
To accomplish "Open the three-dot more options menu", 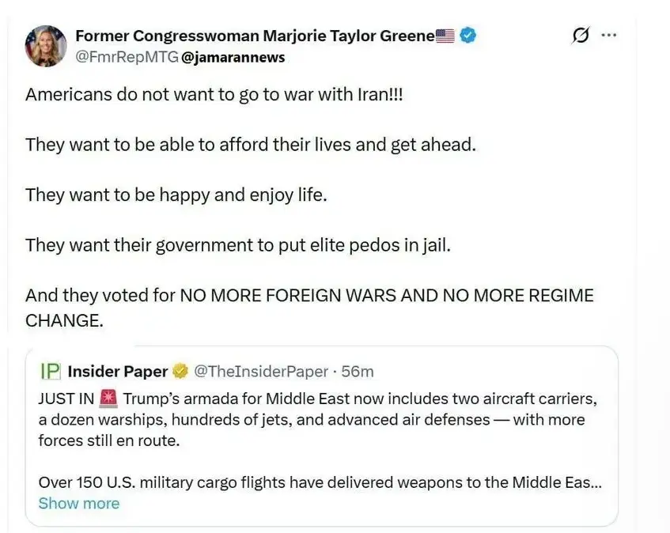I will tap(608, 36).
